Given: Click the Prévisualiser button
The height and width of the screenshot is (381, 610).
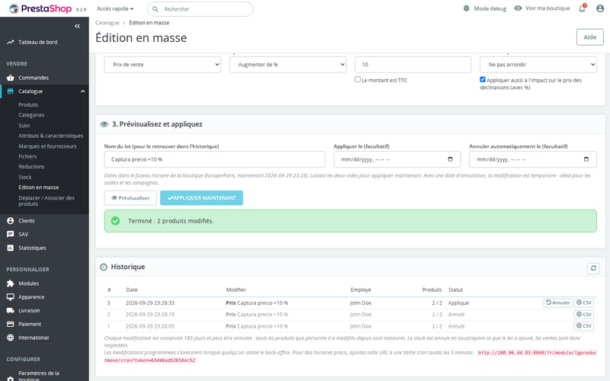Looking at the screenshot, I should (x=130, y=198).
